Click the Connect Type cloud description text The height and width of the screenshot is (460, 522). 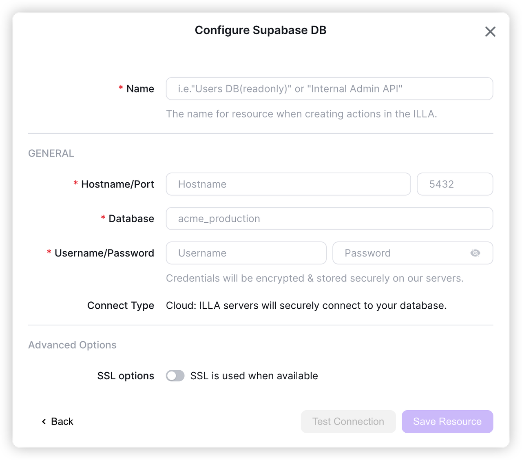306,305
